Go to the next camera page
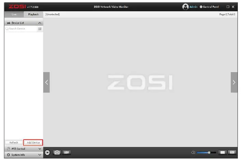This screenshot has width=243, height=164. pyautogui.click(x=234, y=82)
